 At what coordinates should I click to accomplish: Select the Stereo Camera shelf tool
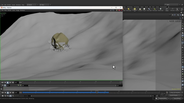(167, 9)
